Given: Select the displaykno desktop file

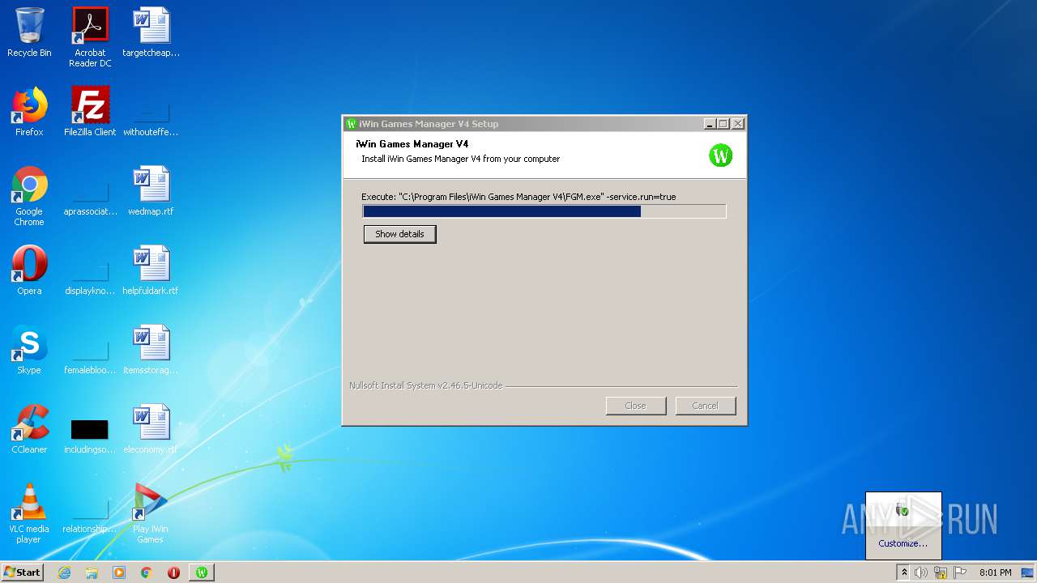Looking at the screenshot, I should click(90, 279).
